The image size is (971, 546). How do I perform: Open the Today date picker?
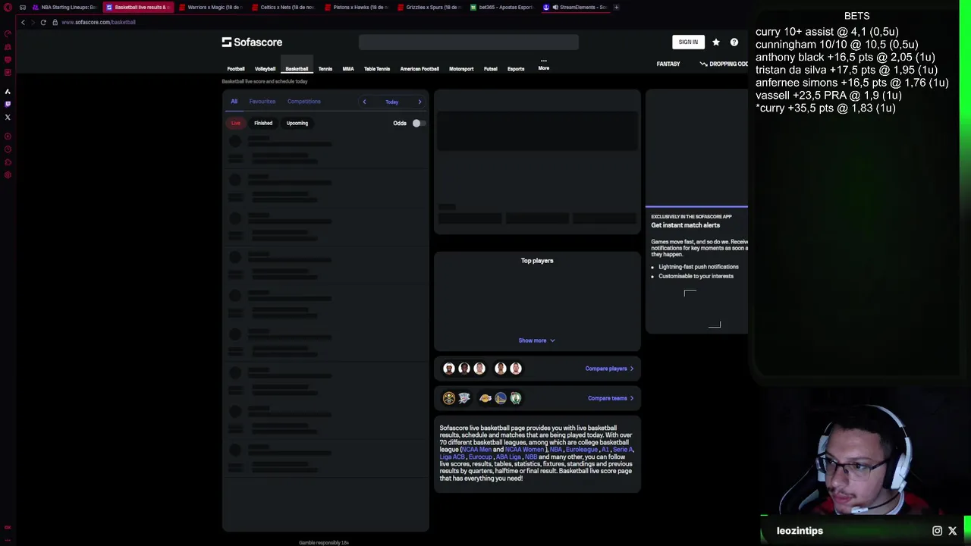(x=391, y=102)
